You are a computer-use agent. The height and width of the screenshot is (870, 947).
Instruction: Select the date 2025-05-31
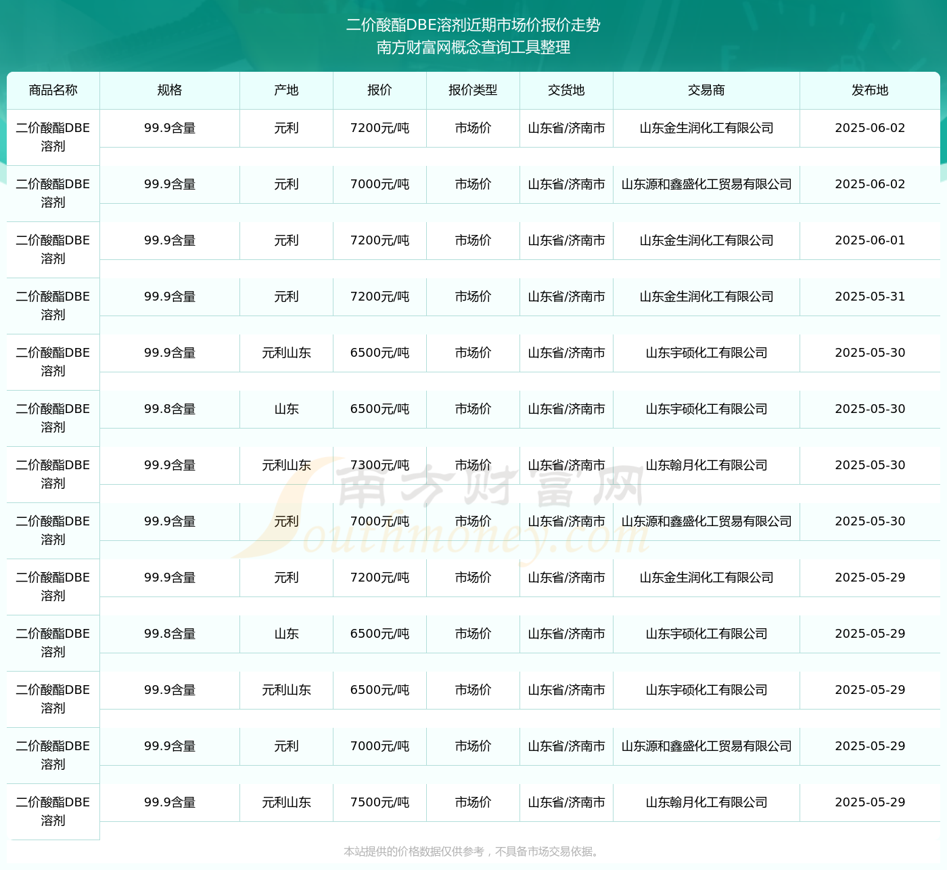tap(870, 297)
